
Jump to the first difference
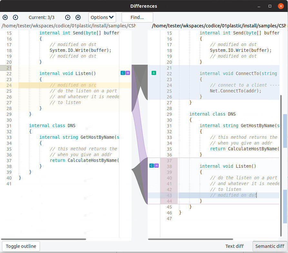tap(5, 17)
